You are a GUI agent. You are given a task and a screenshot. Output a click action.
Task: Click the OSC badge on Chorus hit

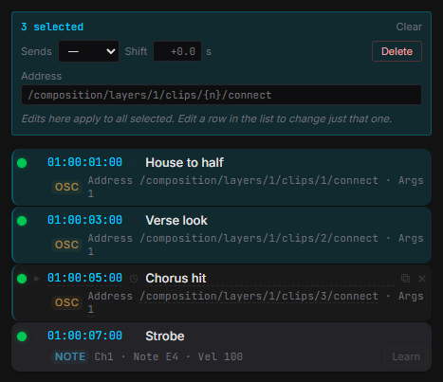click(x=66, y=302)
